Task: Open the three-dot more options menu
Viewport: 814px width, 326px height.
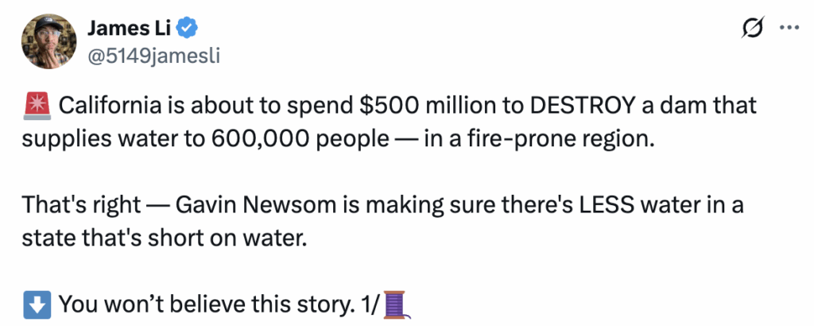Action: tap(789, 29)
